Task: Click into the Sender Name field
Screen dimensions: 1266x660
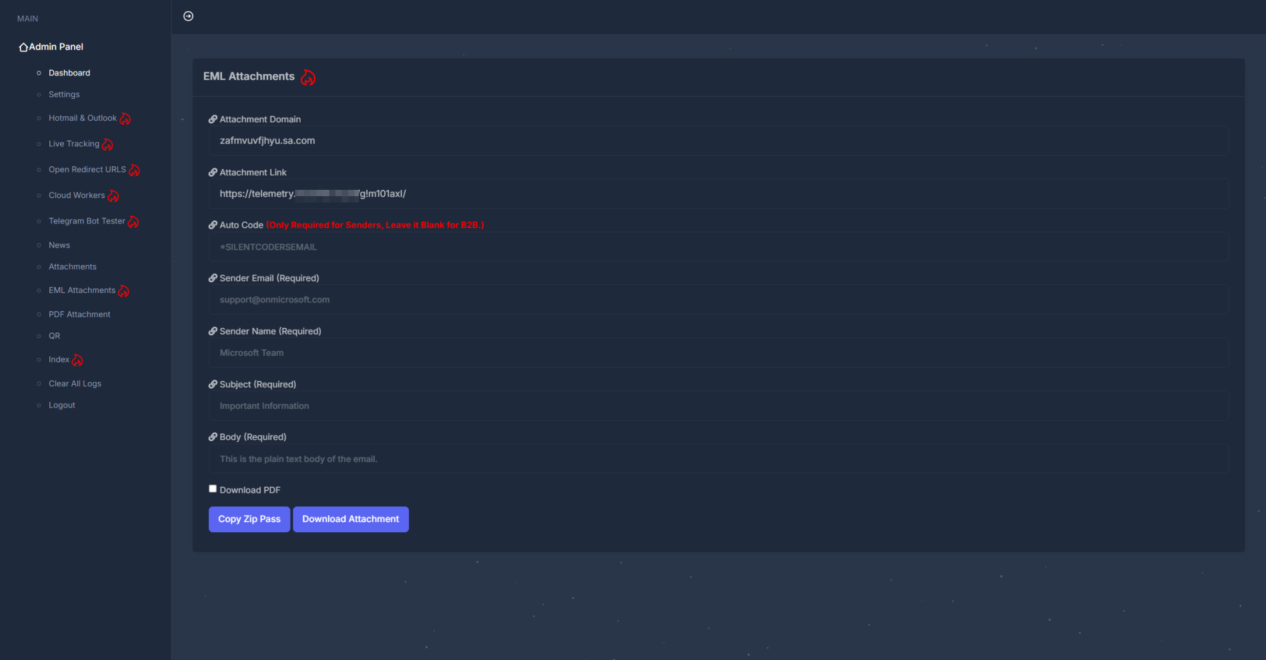Action: click(x=718, y=352)
